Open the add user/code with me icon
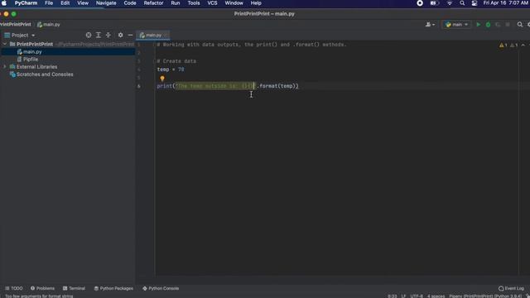This screenshot has height=298, width=530. (430, 25)
